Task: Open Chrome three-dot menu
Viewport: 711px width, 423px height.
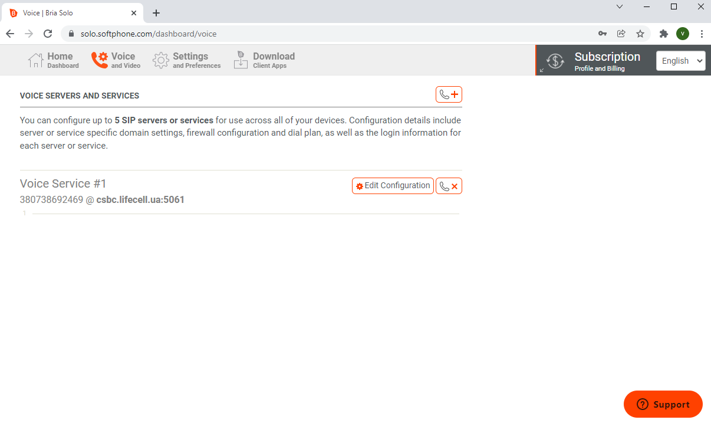Action: pyautogui.click(x=702, y=34)
